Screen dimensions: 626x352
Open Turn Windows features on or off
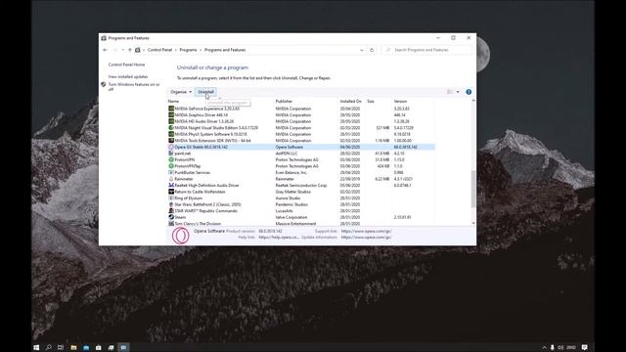134,87
